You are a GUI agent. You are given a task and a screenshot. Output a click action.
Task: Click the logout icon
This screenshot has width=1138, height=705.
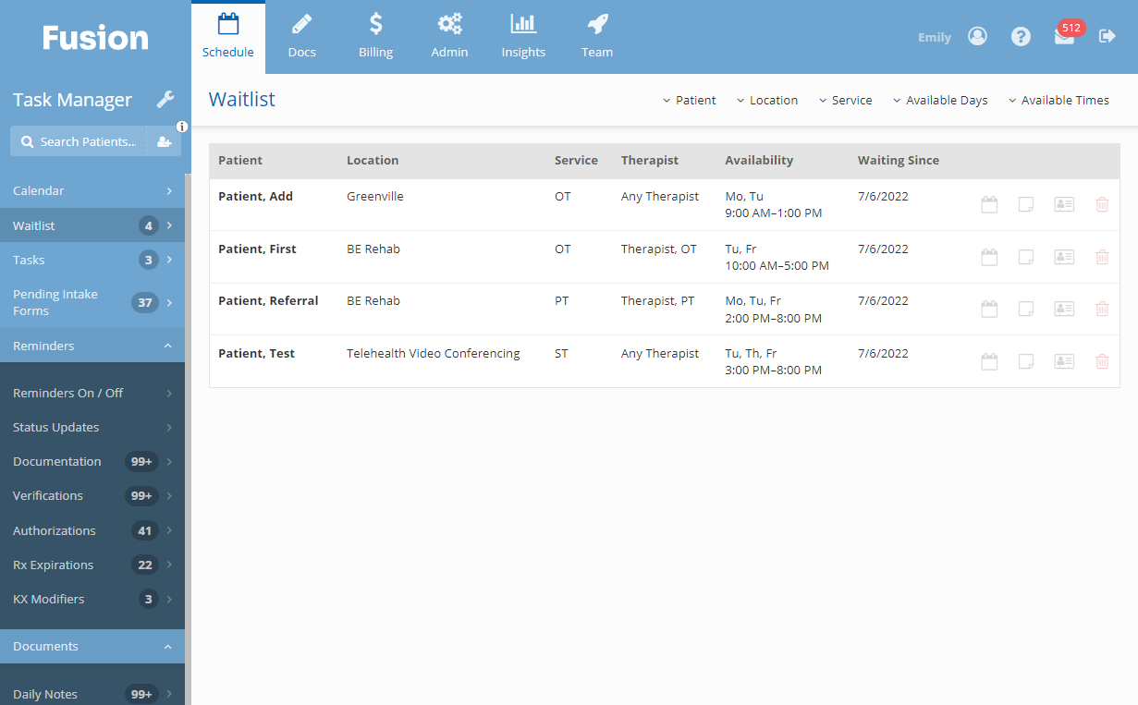coord(1107,36)
